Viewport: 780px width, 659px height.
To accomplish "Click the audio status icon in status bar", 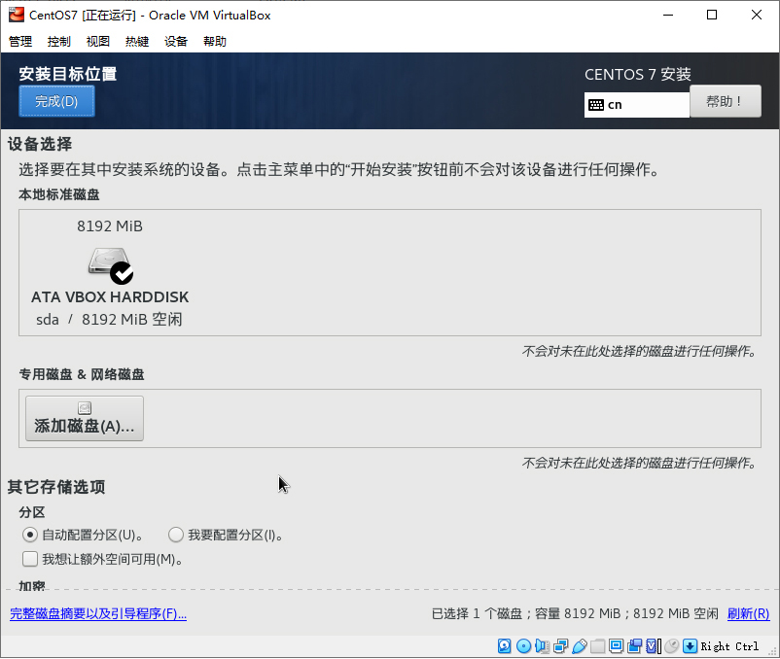I will [x=544, y=645].
